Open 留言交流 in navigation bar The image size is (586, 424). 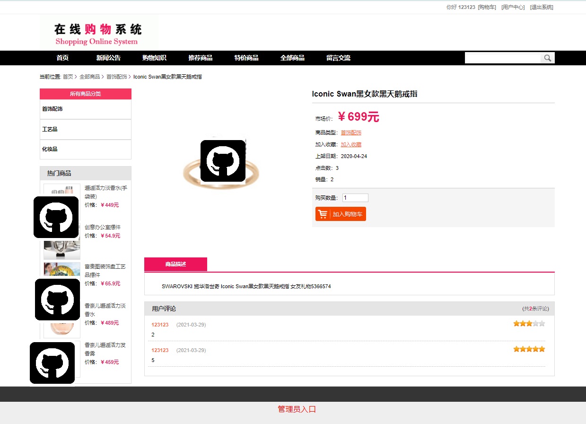point(338,58)
